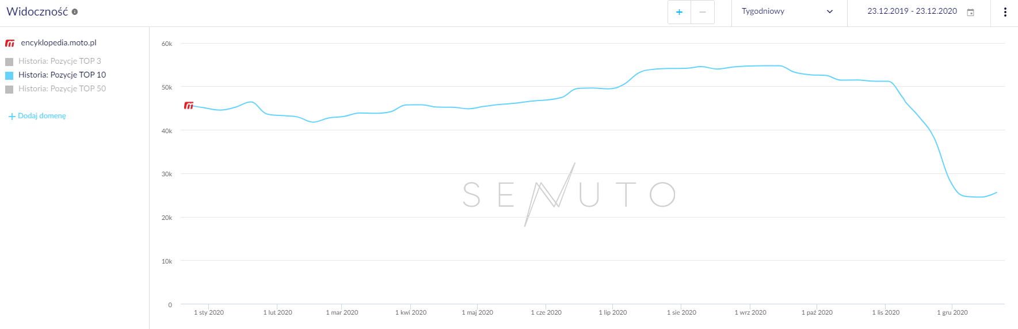The width and height of the screenshot is (1018, 329).
Task: Click the Widoczność info icon
Action: [75, 12]
